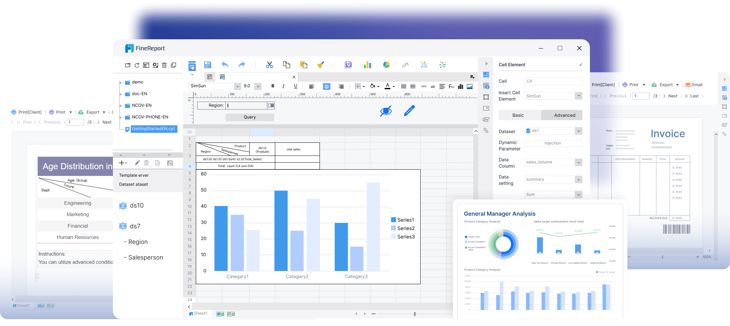
Task: Open the attachment panel on the right sidebar
Action: tap(486, 131)
